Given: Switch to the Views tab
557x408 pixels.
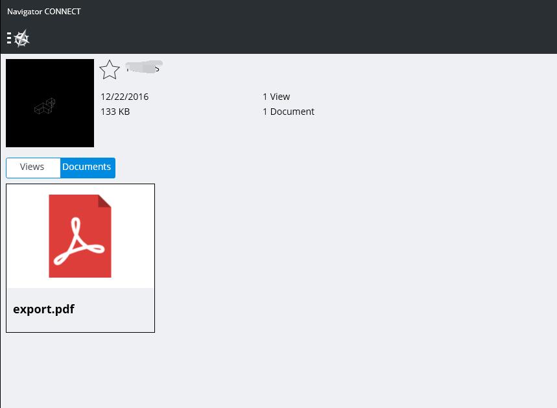Looking at the screenshot, I should coord(33,167).
